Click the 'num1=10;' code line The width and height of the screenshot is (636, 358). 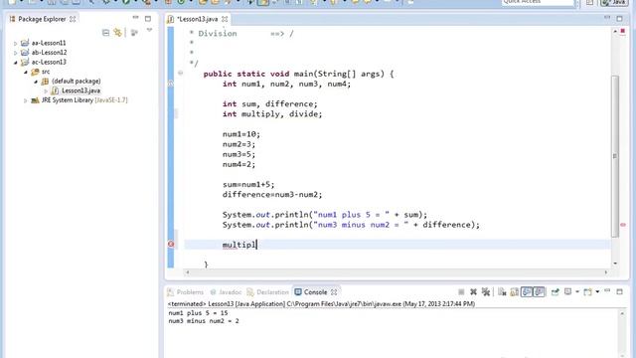[240, 134]
